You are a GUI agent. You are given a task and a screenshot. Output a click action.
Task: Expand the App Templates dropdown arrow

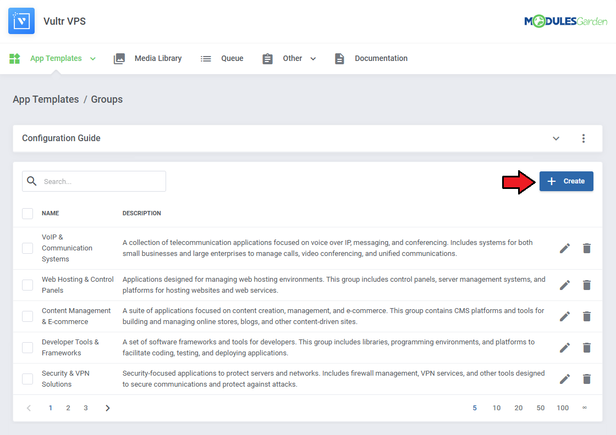pos(93,59)
